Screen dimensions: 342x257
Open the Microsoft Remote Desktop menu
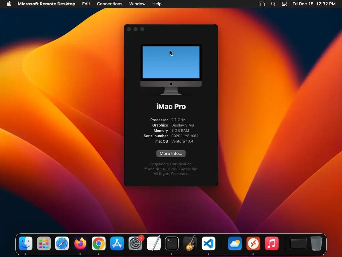tap(46, 4)
